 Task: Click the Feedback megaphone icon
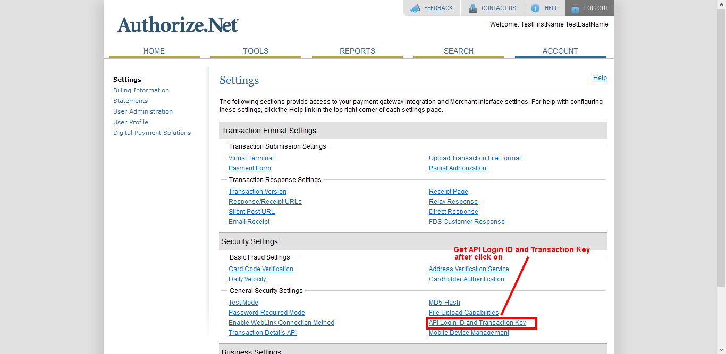415,8
